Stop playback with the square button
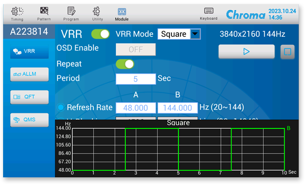 (x=288, y=51)
